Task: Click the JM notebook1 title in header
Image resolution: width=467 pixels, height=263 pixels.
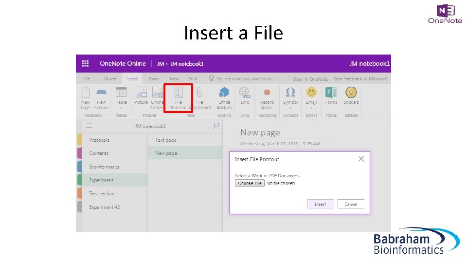Action: (x=369, y=63)
